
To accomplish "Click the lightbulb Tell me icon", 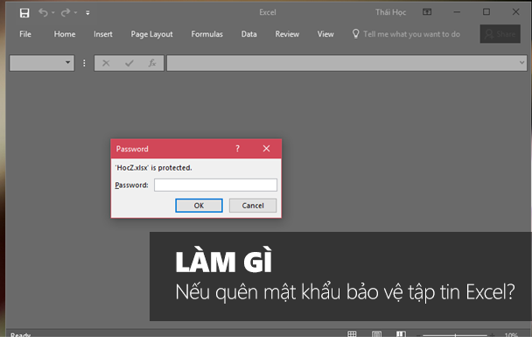I will pyautogui.click(x=355, y=33).
